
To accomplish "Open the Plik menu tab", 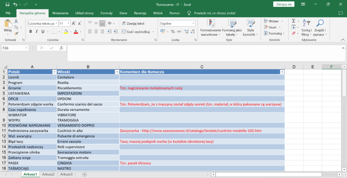I will (8, 13).
